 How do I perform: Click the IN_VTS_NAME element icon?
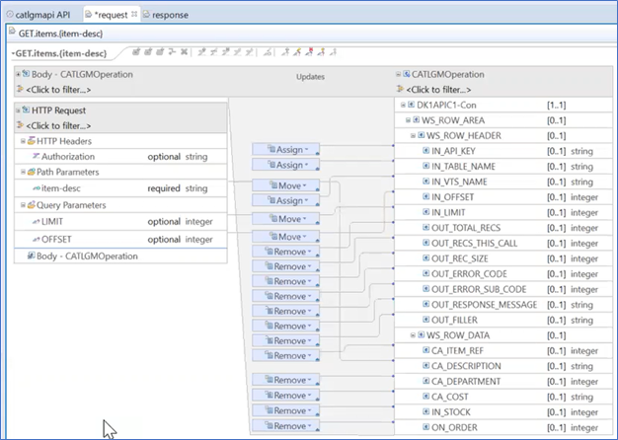pyautogui.click(x=426, y=182)
